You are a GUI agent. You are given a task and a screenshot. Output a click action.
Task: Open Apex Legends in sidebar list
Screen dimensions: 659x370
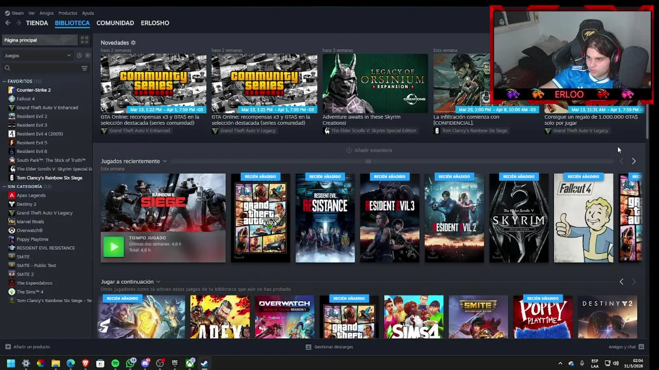pos(31,195)
